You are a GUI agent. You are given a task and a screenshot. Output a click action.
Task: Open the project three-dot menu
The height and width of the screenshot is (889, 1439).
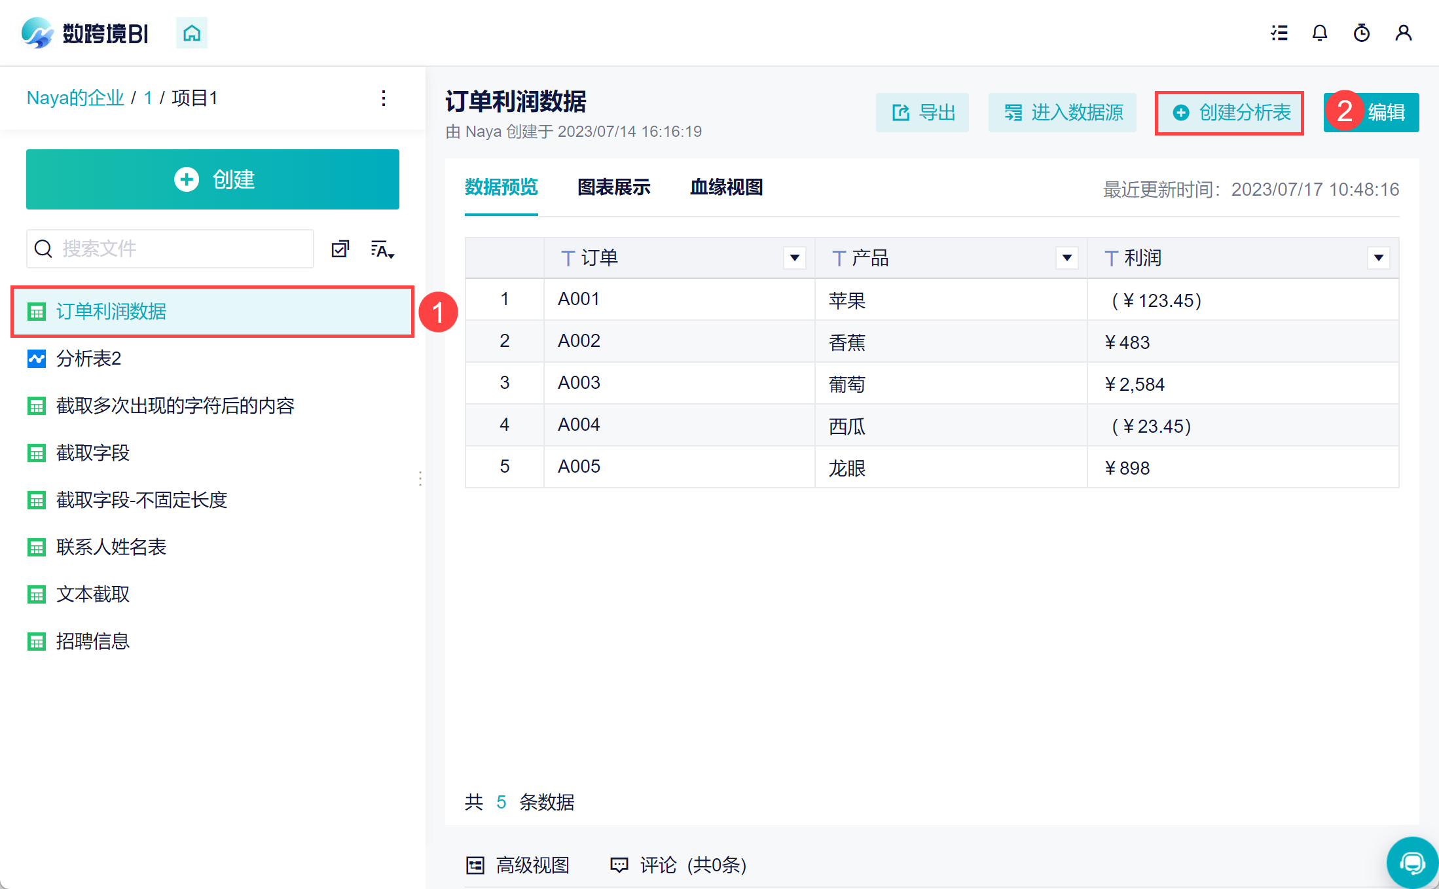pos(384,98)
